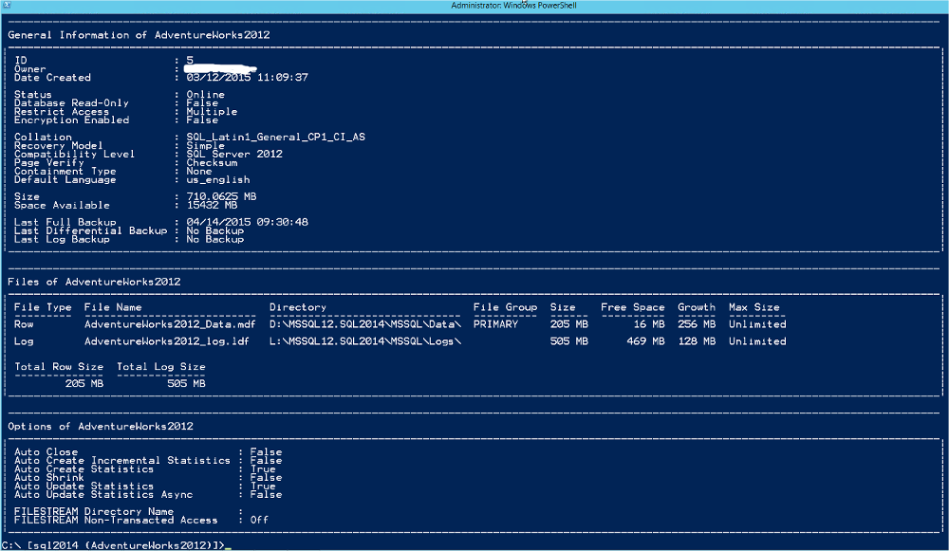Viewport: 949px width, 551px height.
Task: Click the 'File Group' column header
Action: (x=506, y=307)
